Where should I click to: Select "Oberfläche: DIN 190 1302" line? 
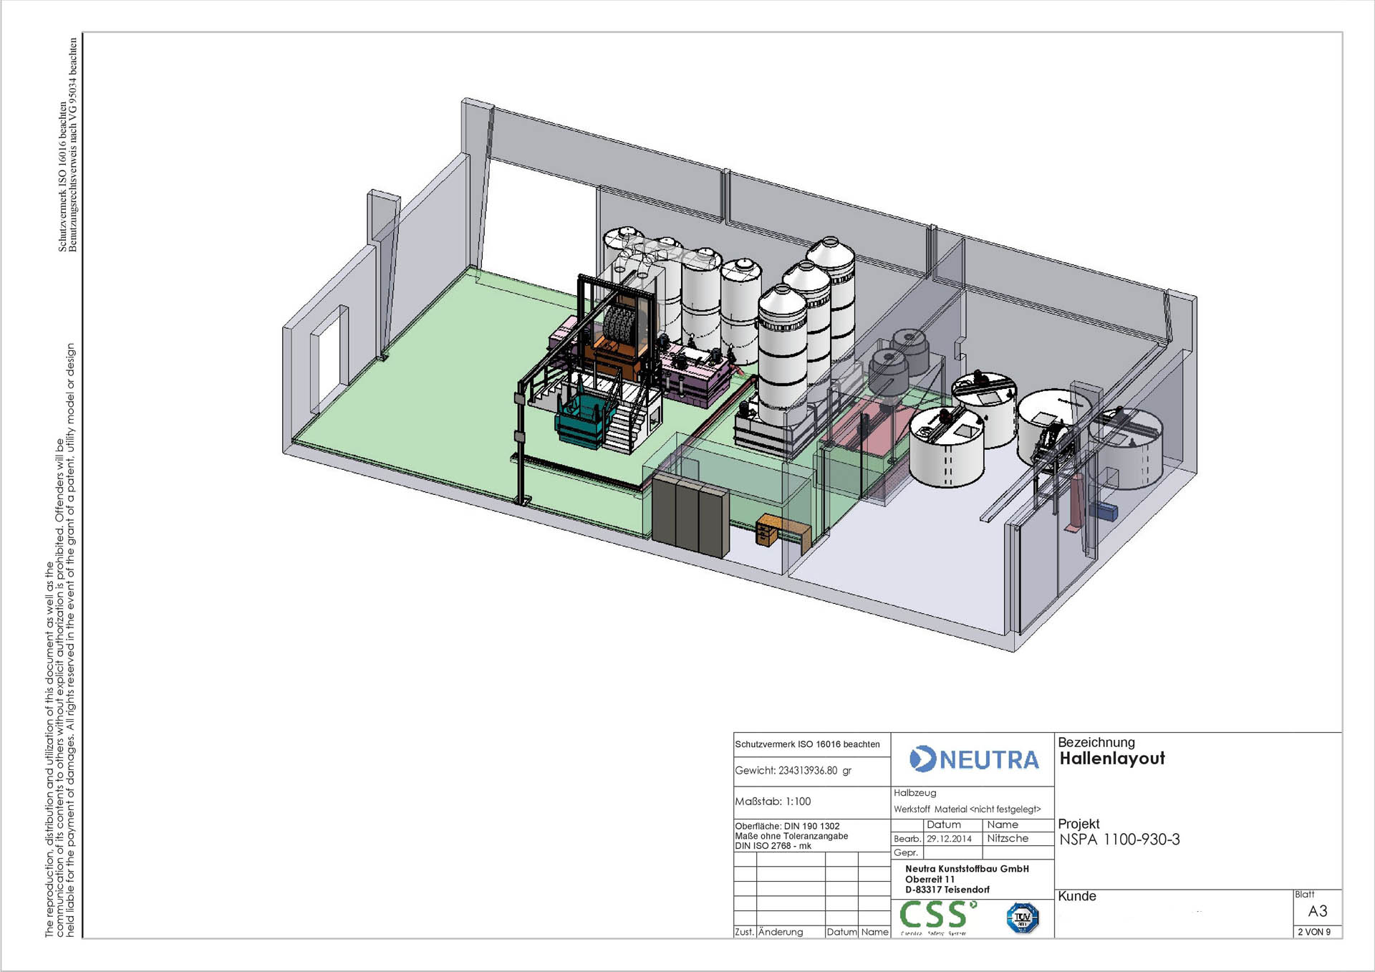787,826
